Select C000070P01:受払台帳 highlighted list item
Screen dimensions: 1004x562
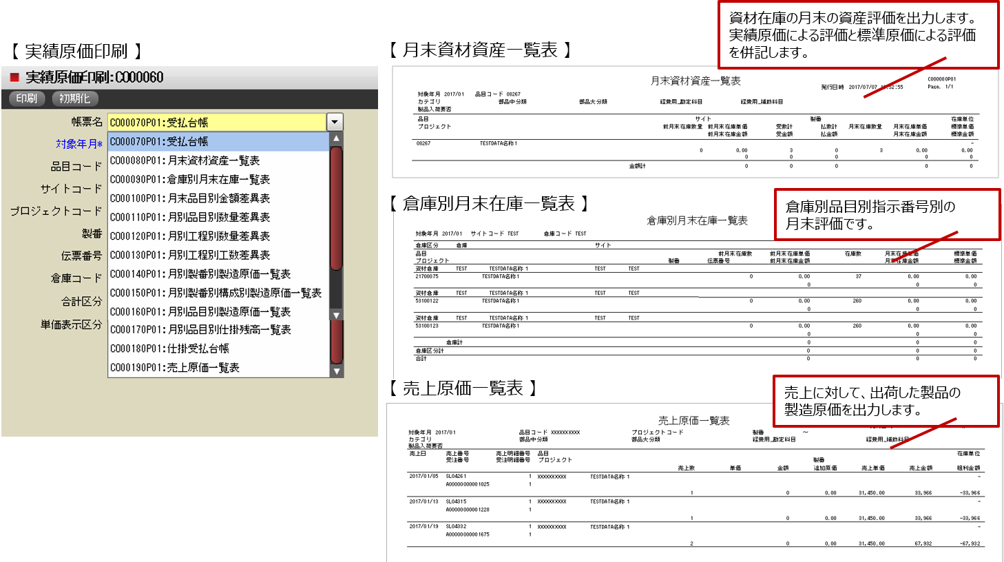click(x=218, y=141)
